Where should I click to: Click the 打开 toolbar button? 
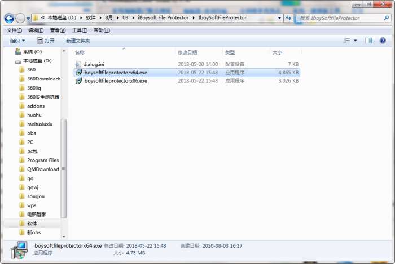coord(46,41)
